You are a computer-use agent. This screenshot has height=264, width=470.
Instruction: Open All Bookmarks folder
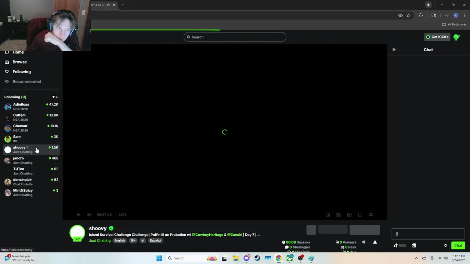(x=454, y=25)
